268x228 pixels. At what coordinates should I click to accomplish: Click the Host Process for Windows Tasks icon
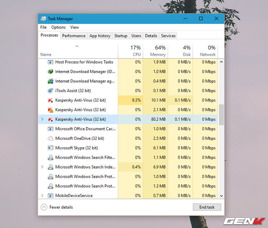(50, 62)
